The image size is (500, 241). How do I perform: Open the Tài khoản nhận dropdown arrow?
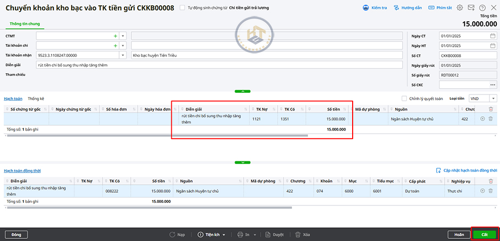click(123, 55)
